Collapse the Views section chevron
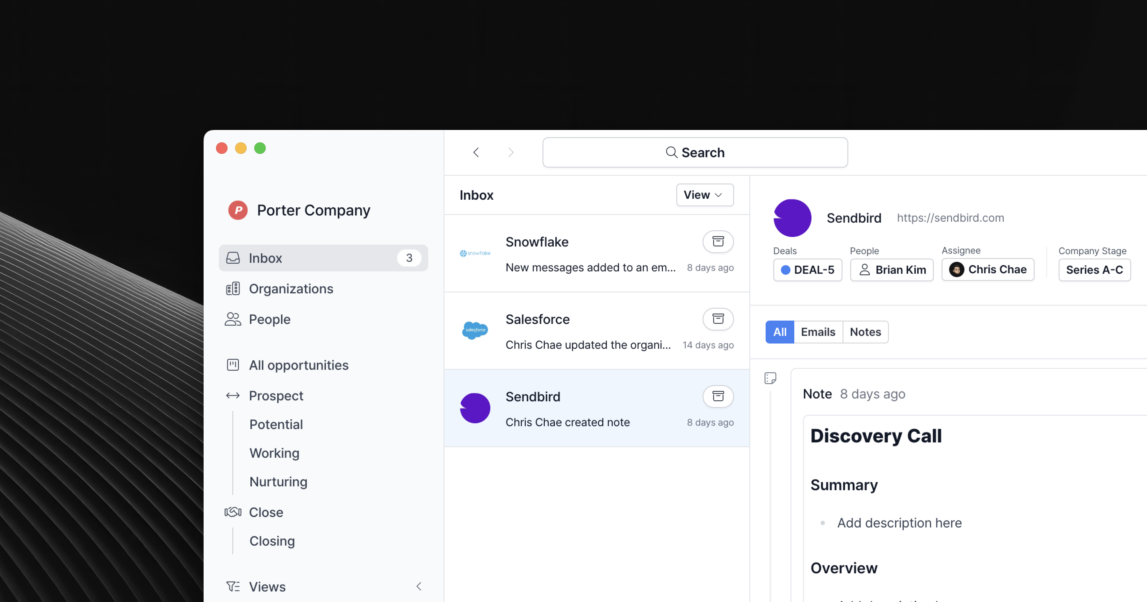Viewport: 1147px width, 602px height. [x=419, y=586]
